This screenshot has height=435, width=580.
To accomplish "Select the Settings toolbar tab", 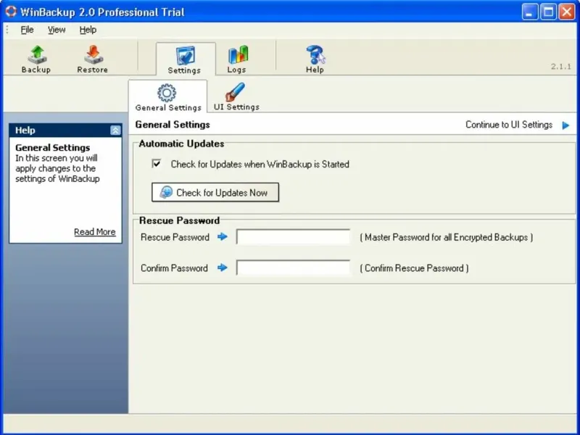I will pos(184,59).
